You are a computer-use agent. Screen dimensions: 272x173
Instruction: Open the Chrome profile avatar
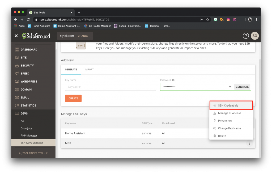tap(250, 20)
